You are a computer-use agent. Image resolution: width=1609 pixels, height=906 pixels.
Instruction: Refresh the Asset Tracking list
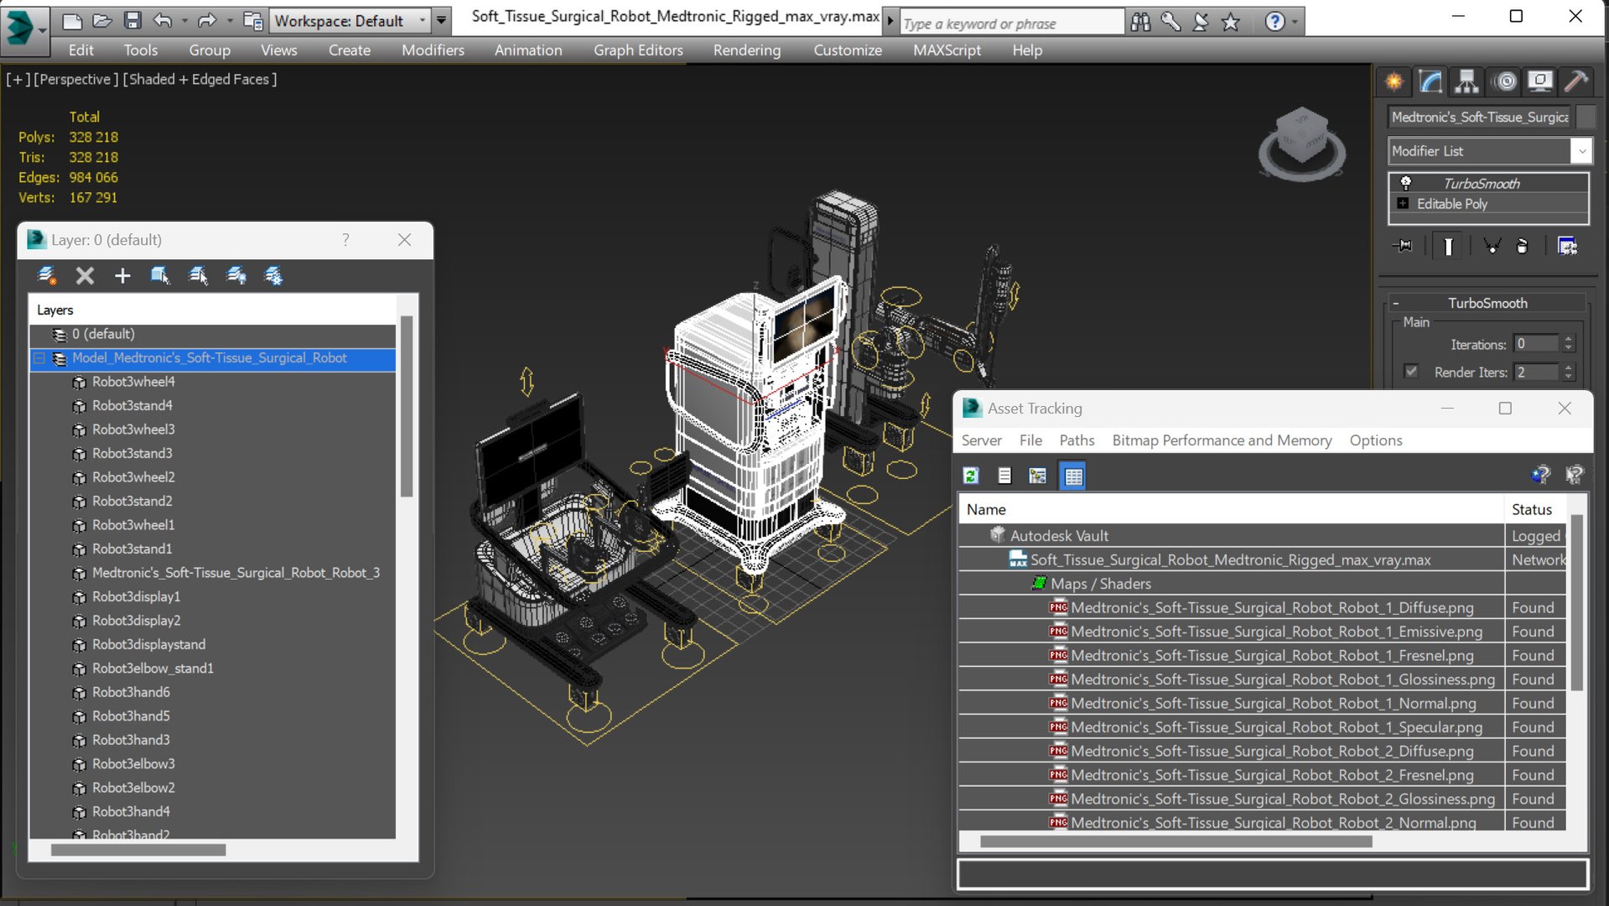pyautogui.click(x=971, y=476)
